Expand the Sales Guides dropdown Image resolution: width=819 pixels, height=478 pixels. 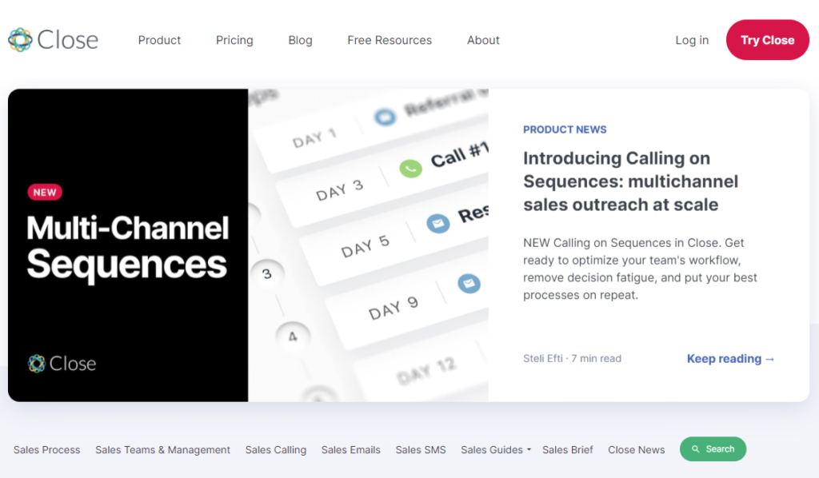coord(496,450)
